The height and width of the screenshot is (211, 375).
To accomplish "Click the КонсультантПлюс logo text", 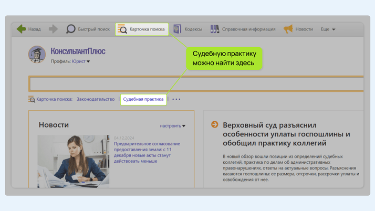I will tap(78, 51).
